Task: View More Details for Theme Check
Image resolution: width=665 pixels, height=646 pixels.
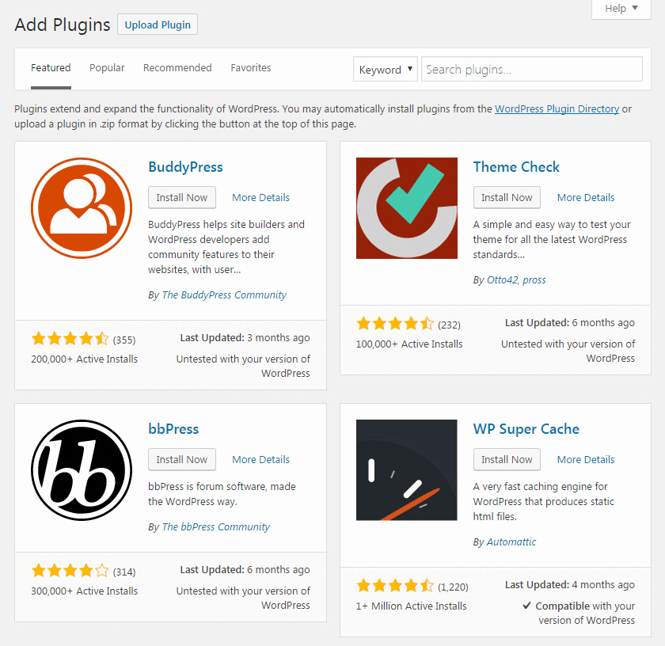Action: (585, 197)
